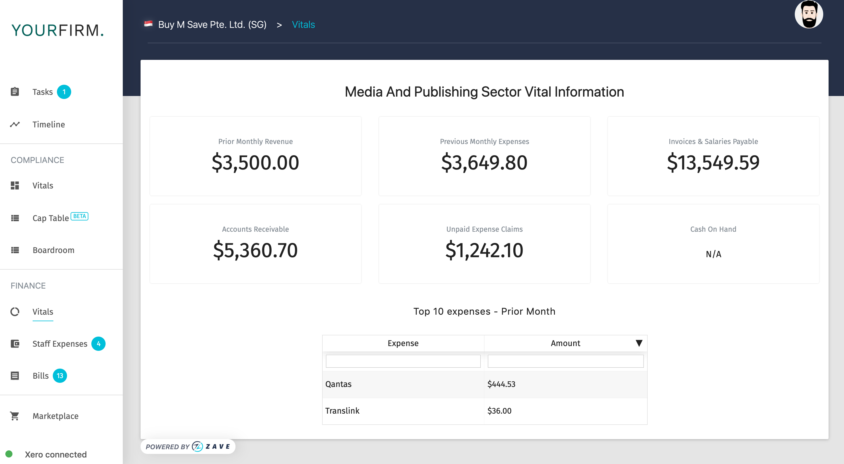Click the YOURFIRM. logo

click(58, 30)
